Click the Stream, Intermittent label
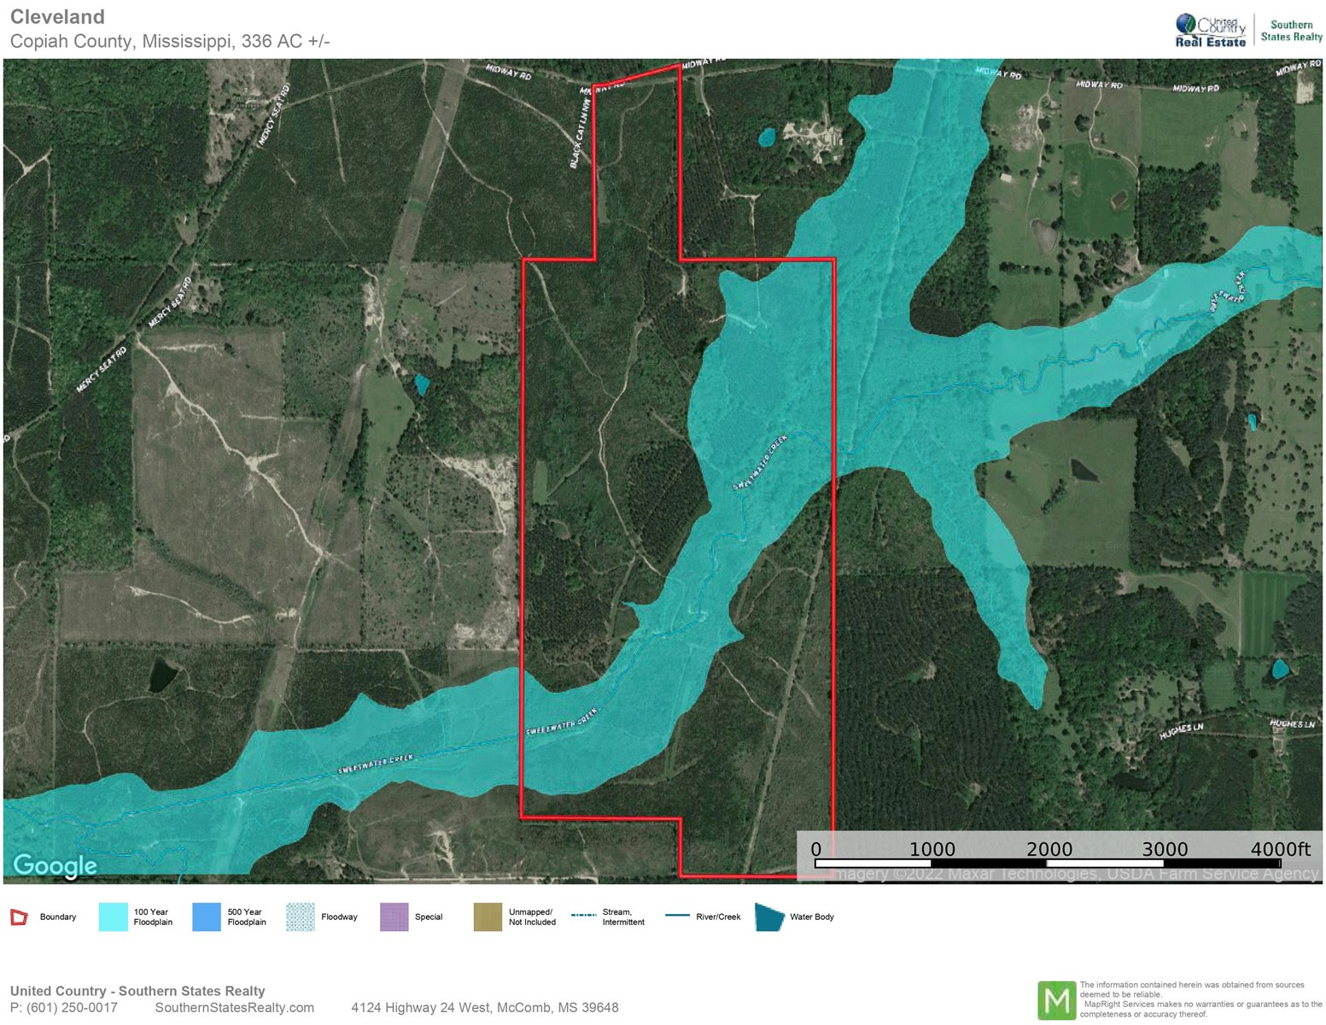Viewport: 1326px width, 1025px height. click(x=623, y=917)
